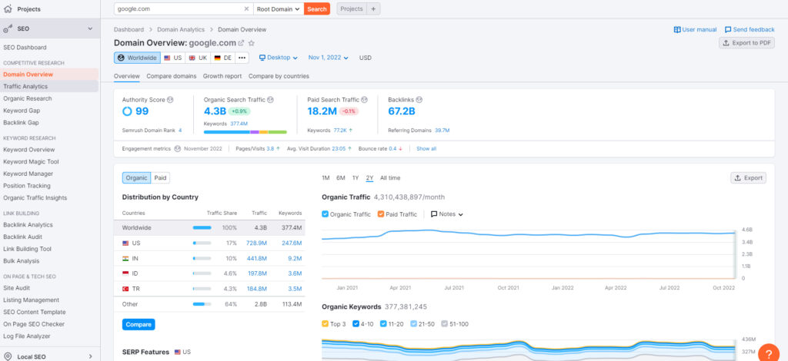This screenshot has width=788, height=361.
Task: Select the Organic distribution toggle
Action: coord(136,178)
